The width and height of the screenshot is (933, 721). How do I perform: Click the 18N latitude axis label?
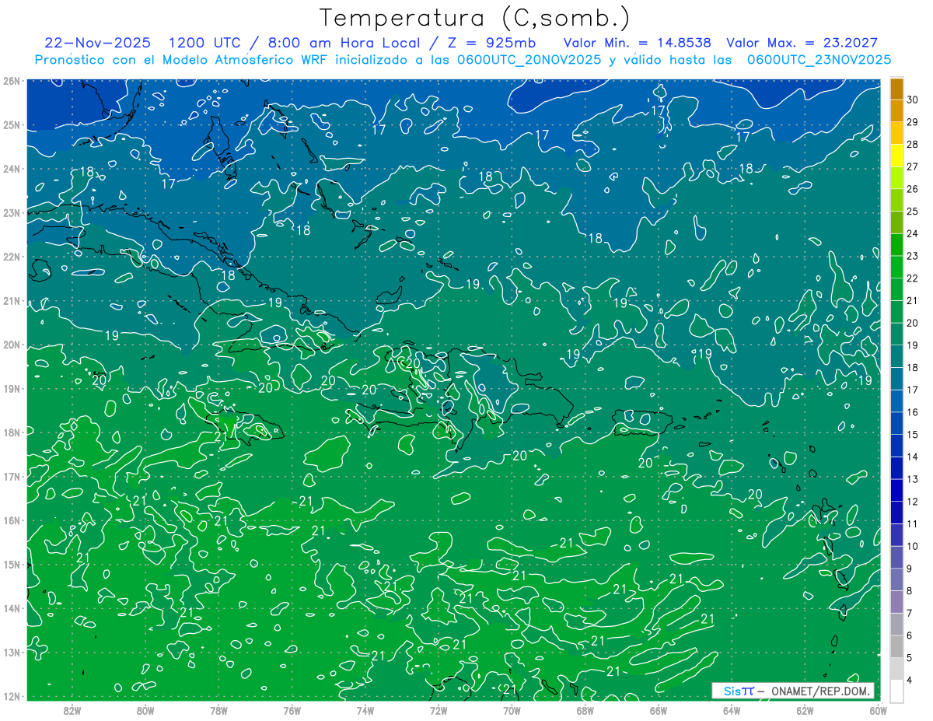tap(11, 432)
